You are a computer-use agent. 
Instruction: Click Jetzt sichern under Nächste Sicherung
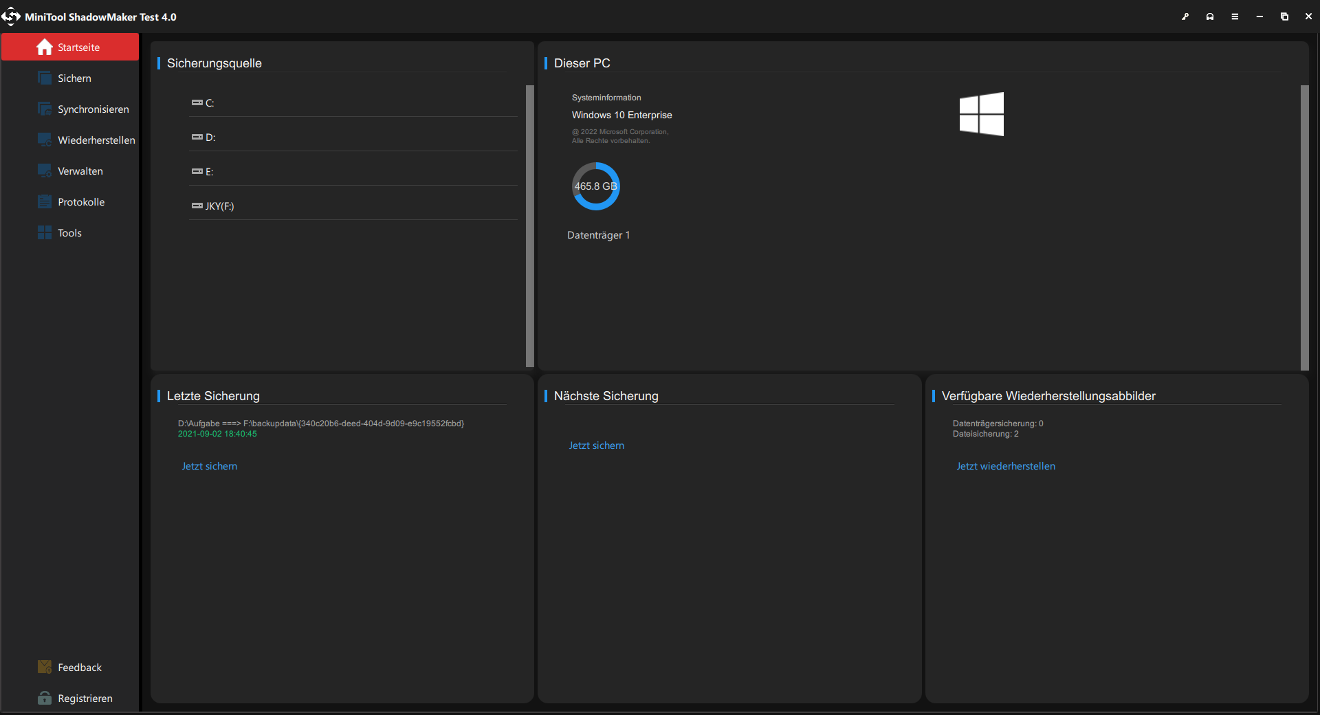click(x=597, y=445)
